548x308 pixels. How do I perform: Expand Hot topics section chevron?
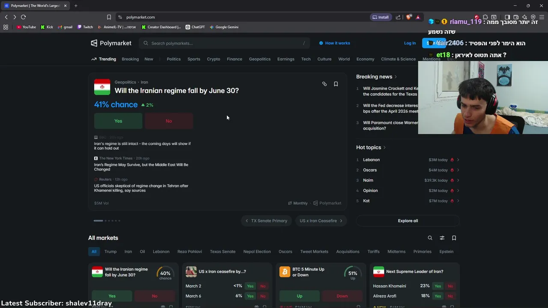tap(384, 148)
